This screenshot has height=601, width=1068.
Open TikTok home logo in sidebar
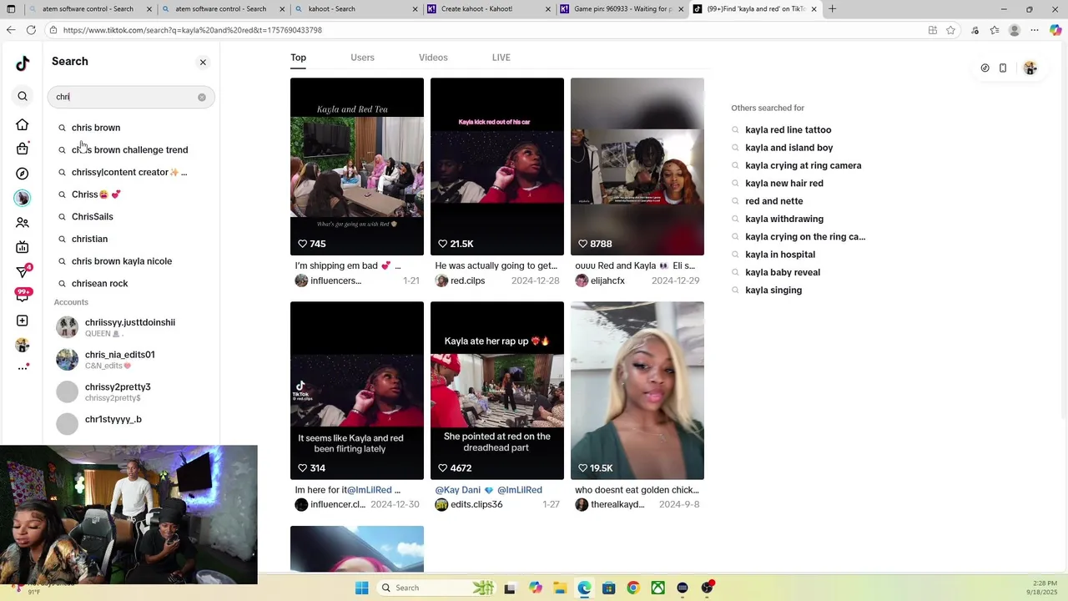(23, 63)
